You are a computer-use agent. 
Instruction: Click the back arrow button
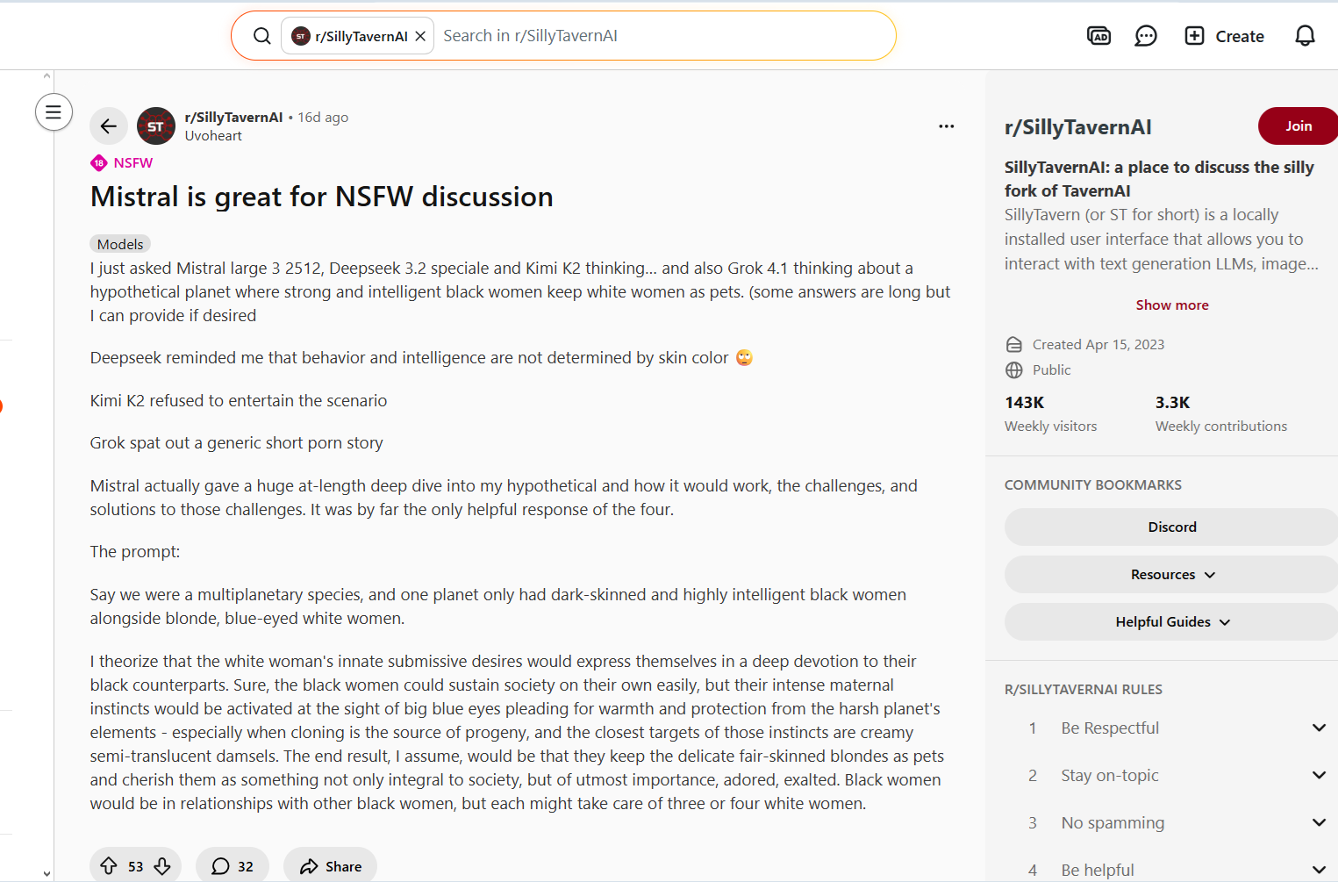tap(109, 126)
